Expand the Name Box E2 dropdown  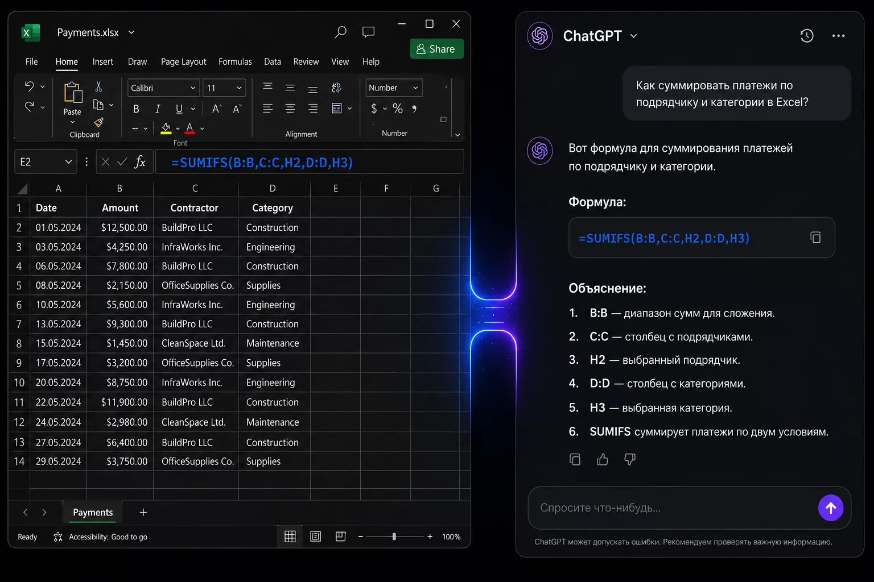[x=68, y=162]
